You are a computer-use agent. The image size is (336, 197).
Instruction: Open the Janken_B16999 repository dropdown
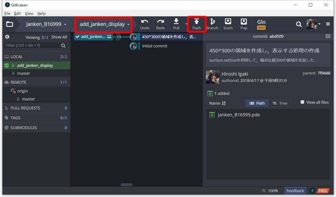[46, 24]
